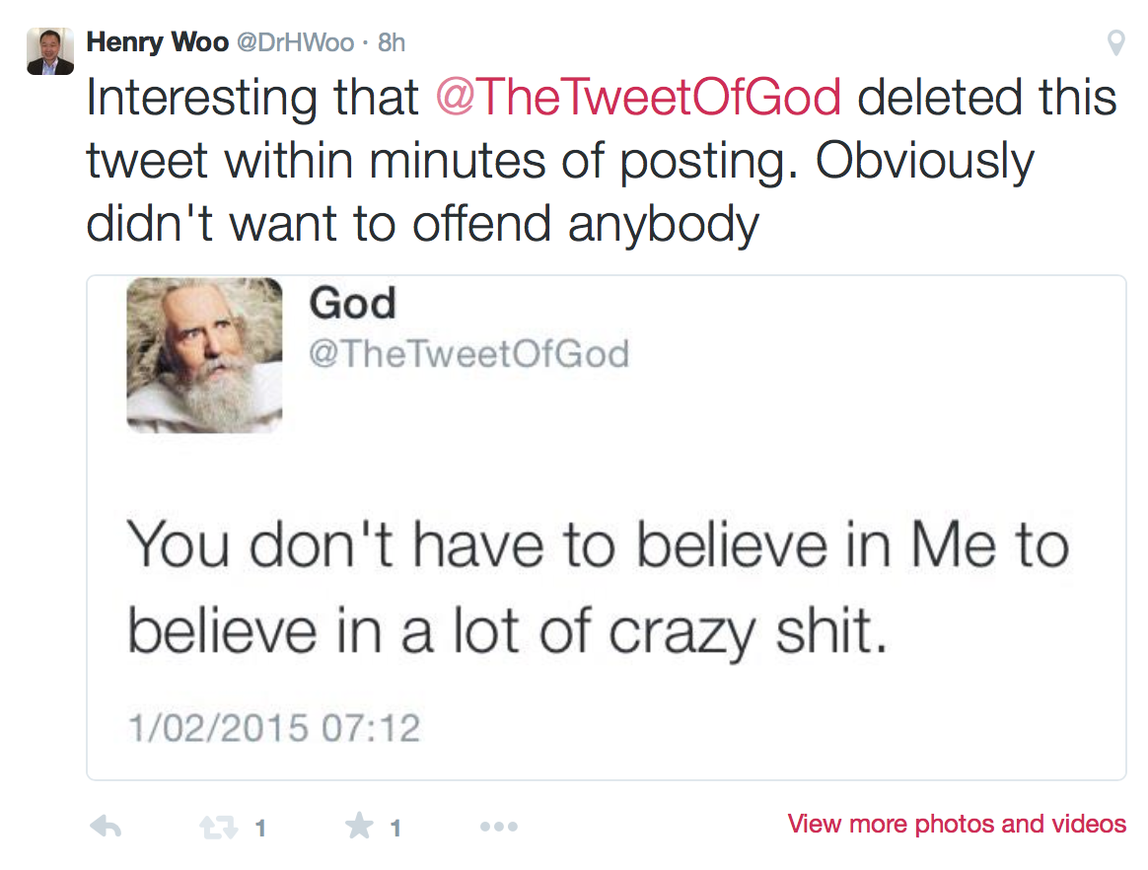Screen dimensions: 1148x870
Task: Click the reply arrow icon
Action: (x=105, y=827)
